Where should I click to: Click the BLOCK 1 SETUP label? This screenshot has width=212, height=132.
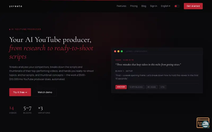tap(124, 71)
